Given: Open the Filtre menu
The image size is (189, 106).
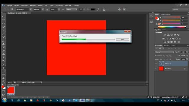Looking at the screenshot, I should pos(51,5).
